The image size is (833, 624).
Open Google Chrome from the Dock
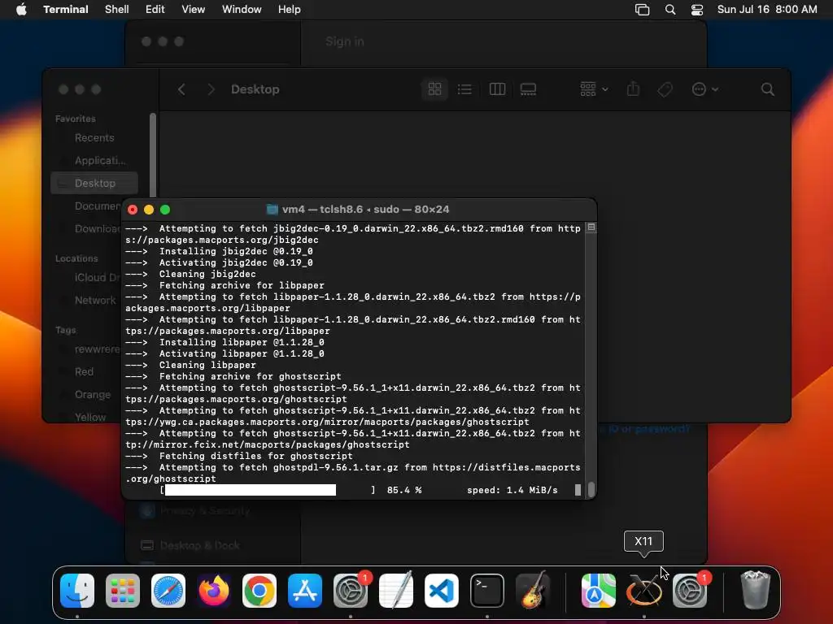[x=259, y=591]
